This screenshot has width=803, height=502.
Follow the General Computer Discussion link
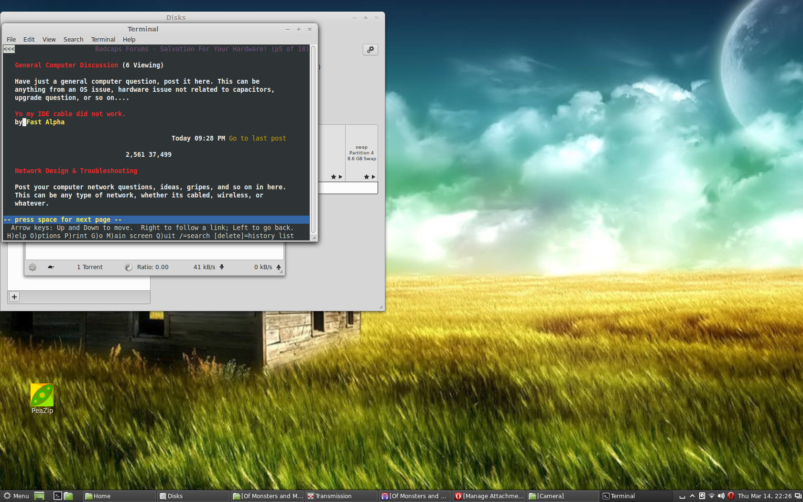[66, 65]
